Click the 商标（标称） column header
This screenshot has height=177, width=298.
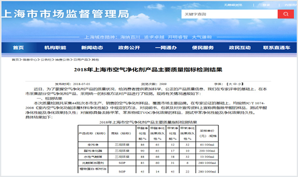coord(121,133)
